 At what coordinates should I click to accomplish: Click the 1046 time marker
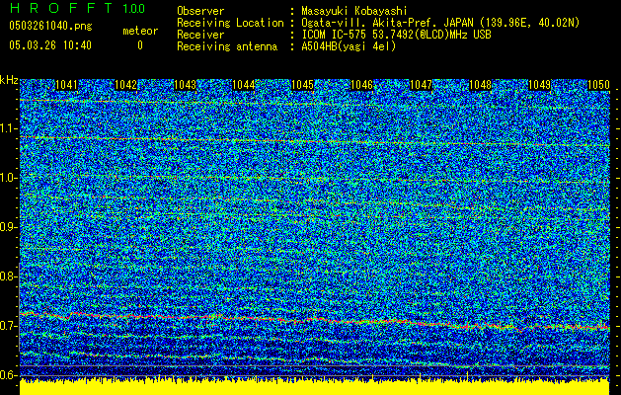[362, 85]
